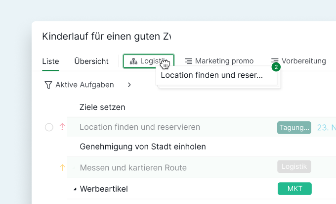Collapse the Werbeartikel task group
The height and width of the screenshot is (204, 336).
[x=75, y=189]
